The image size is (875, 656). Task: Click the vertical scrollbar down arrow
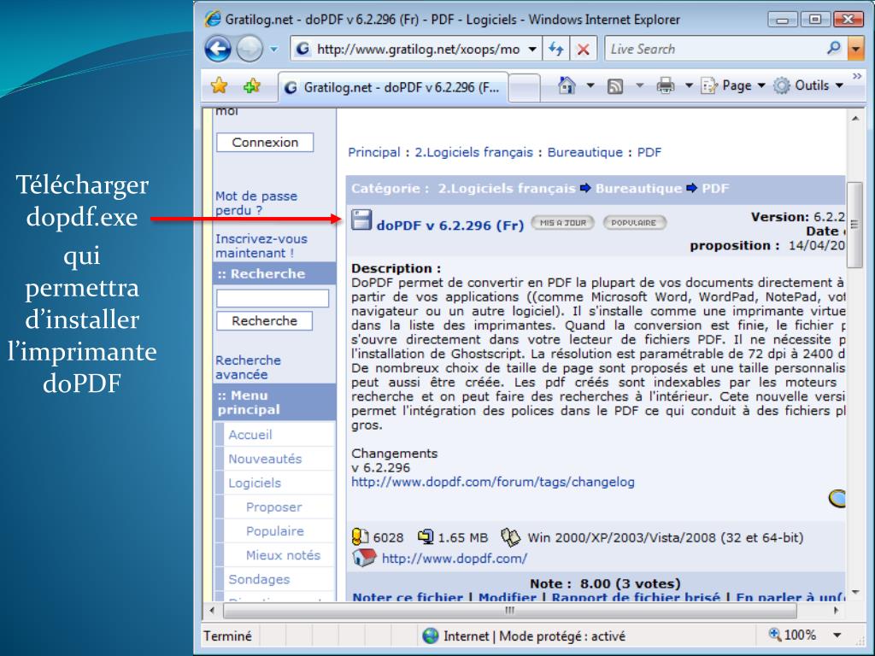click(855, 593)
